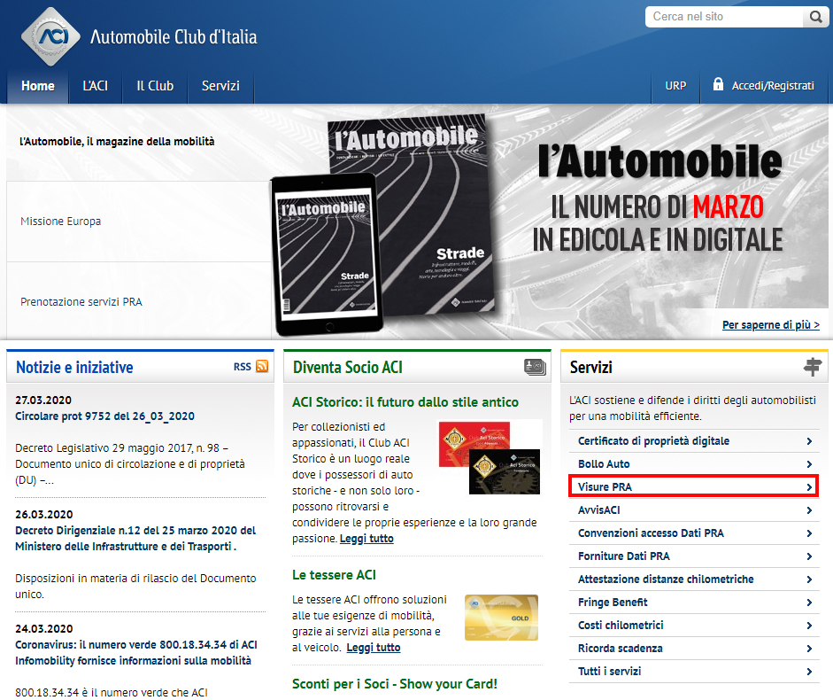Click Accedi/Registrati to log in
Viewport: 833px width, 700px height.
(773, 86)
